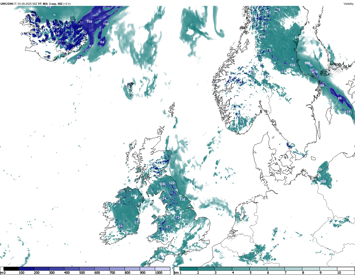Click the '57' value over eastern Ireland
355x275 pixels.
tap(136, 222)
